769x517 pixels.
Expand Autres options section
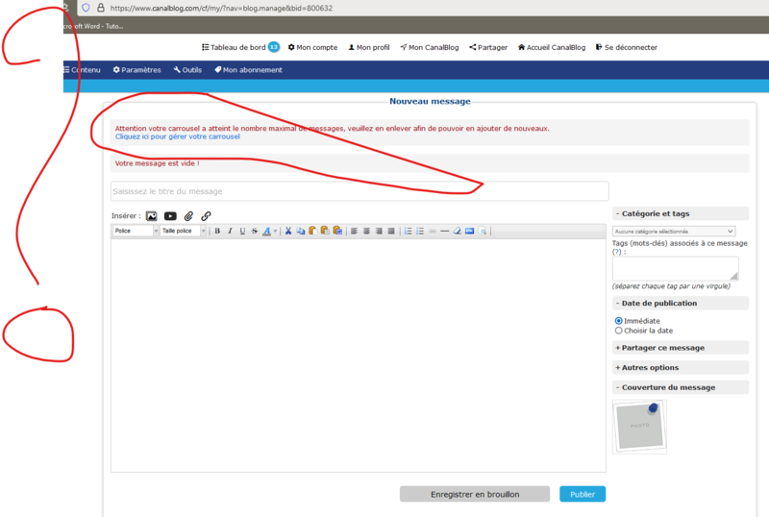click(x=681, y=367)
